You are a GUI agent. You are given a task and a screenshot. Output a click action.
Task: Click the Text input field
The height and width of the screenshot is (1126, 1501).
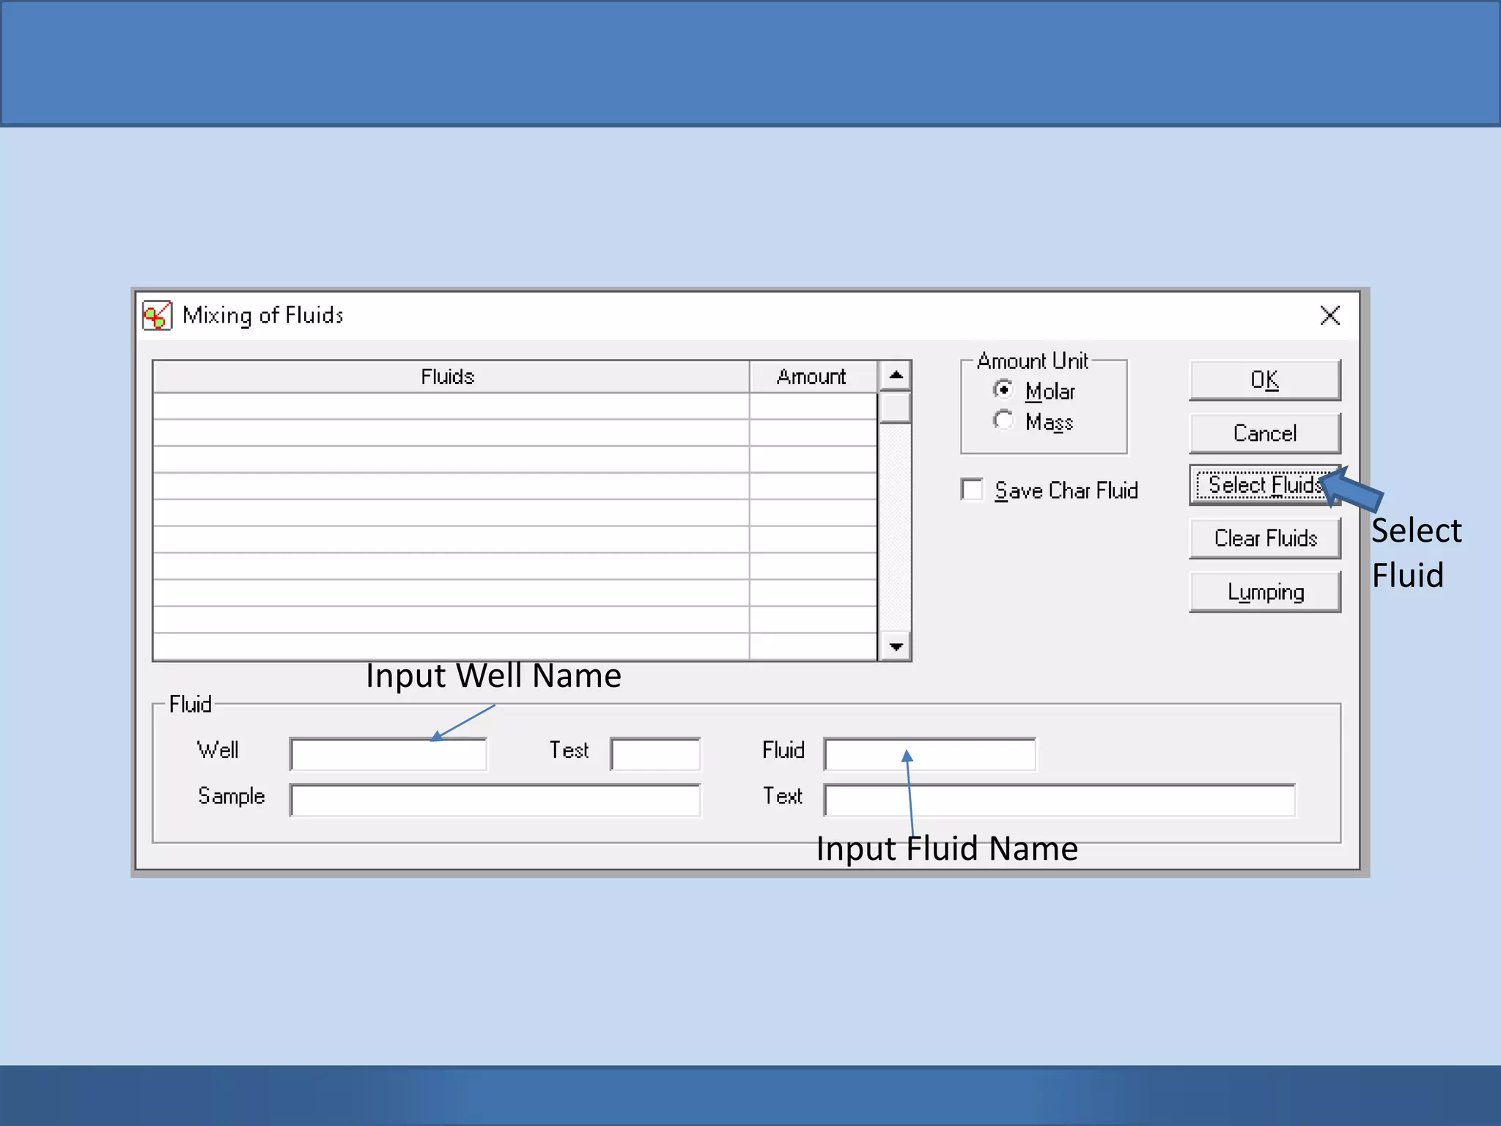coord(1059,801)
